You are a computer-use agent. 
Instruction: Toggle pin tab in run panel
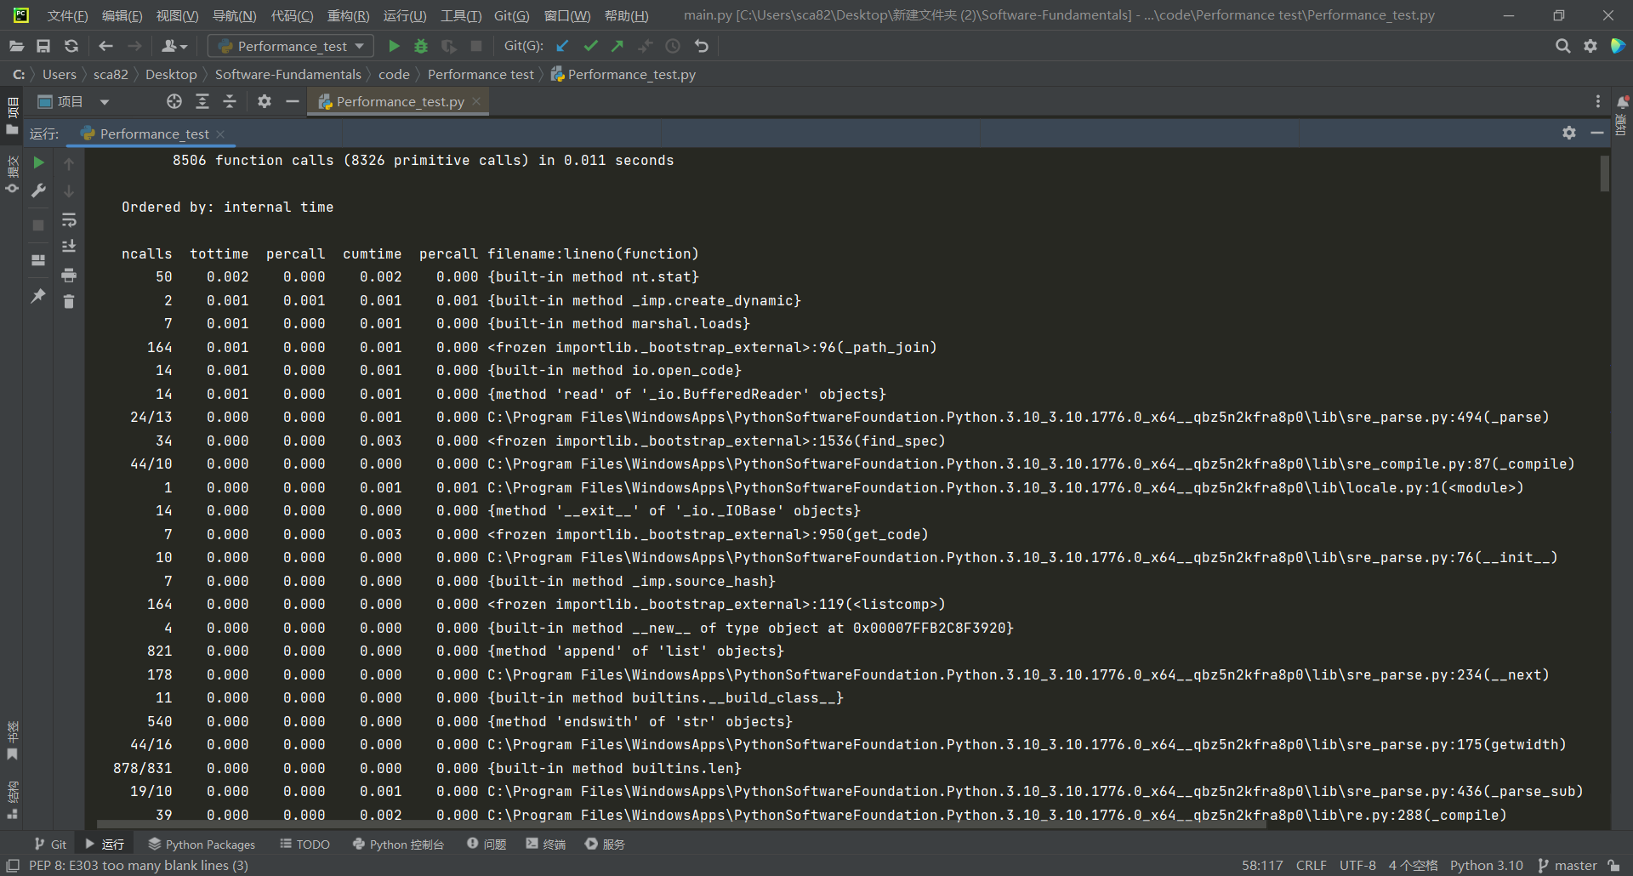(x=38, y=295)
